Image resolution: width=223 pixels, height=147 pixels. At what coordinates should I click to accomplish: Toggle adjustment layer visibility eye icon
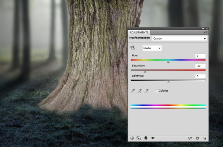click(153, 138)
